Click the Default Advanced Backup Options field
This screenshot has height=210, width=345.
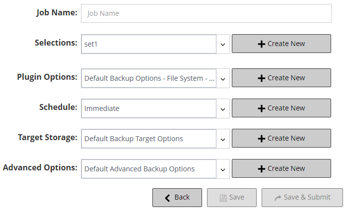(149, 169)
